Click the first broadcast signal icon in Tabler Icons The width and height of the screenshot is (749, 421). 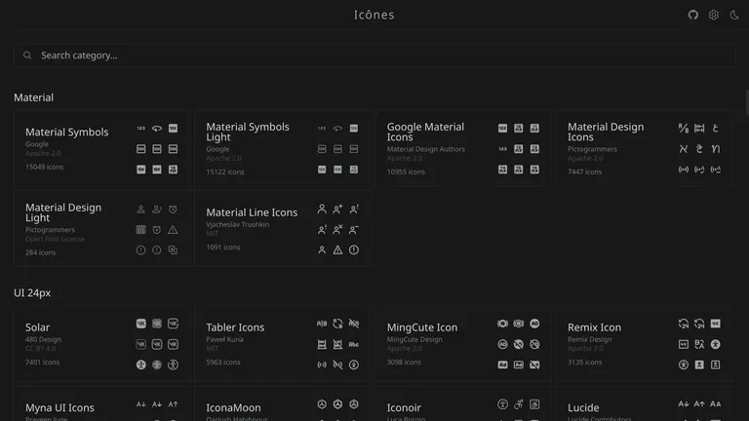[x=322, y=364]
